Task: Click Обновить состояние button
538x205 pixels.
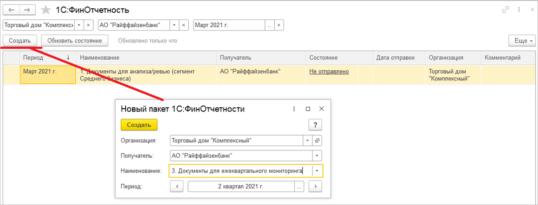Action: (x=74, y=41)
